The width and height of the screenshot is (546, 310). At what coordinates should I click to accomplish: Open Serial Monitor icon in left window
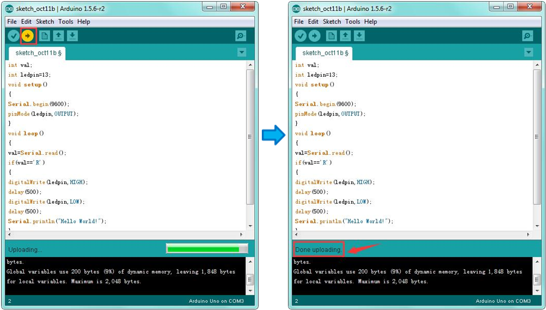[x=241, y=36]
